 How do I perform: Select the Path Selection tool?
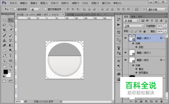(4, 61)
